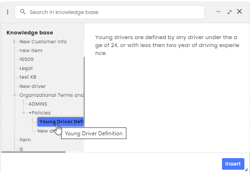The height and width of the screenshot is (173, 250).
Task: Click the tree's horizontal scrollbar
Action: point(34,152)
